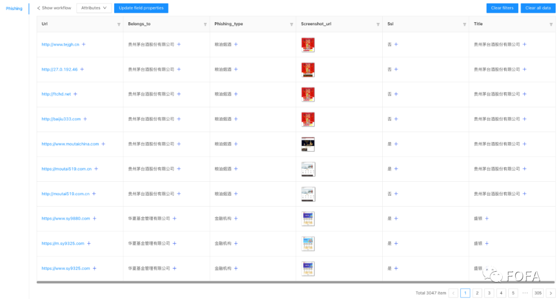This screenshot has width=558, height=299.
Task: Click Belongs_to plus icon in tejgh.cn row
Action: click(179, 44)
